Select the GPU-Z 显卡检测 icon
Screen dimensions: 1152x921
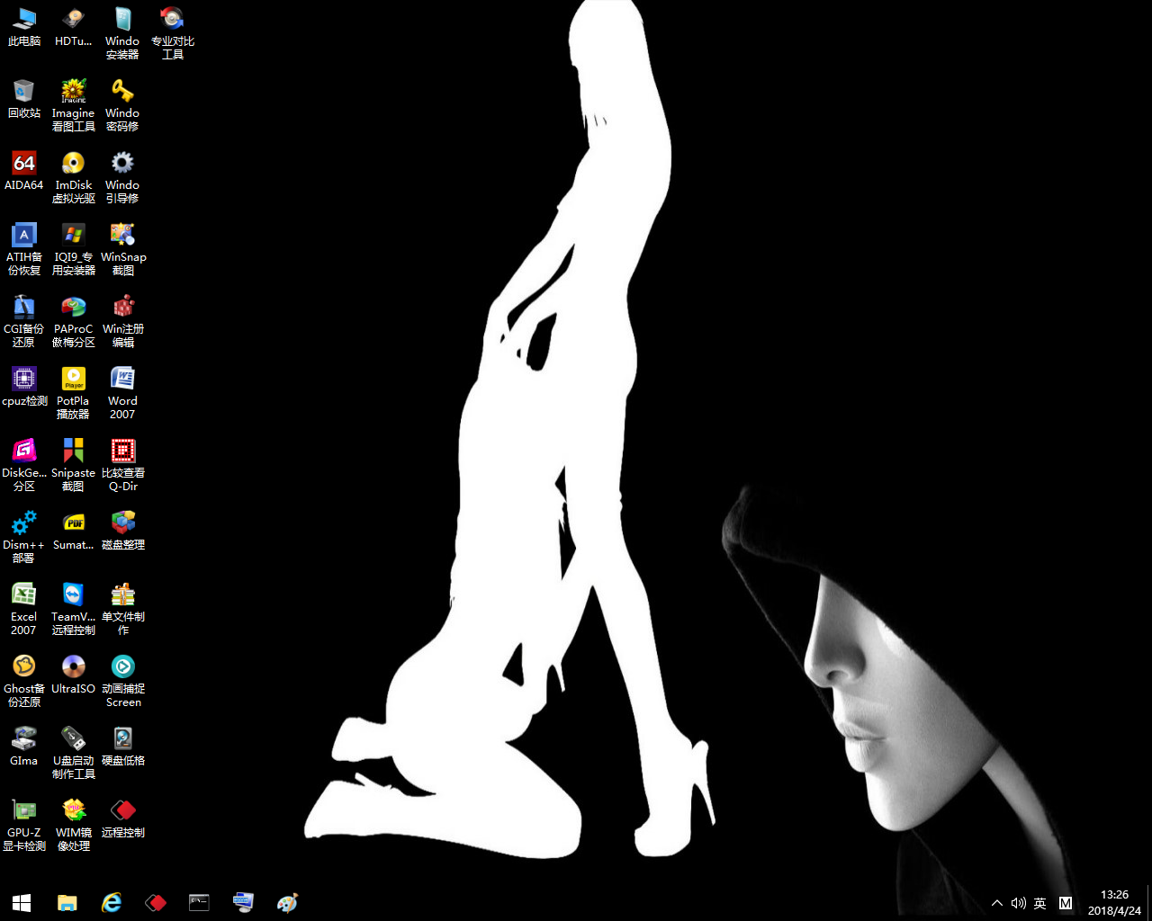pyautogui.click(x=24, y=825)
